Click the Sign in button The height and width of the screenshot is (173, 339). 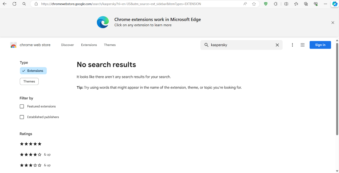click(320, 45)
